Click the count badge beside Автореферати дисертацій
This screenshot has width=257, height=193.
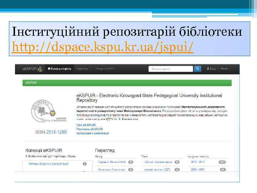[85, 164]
